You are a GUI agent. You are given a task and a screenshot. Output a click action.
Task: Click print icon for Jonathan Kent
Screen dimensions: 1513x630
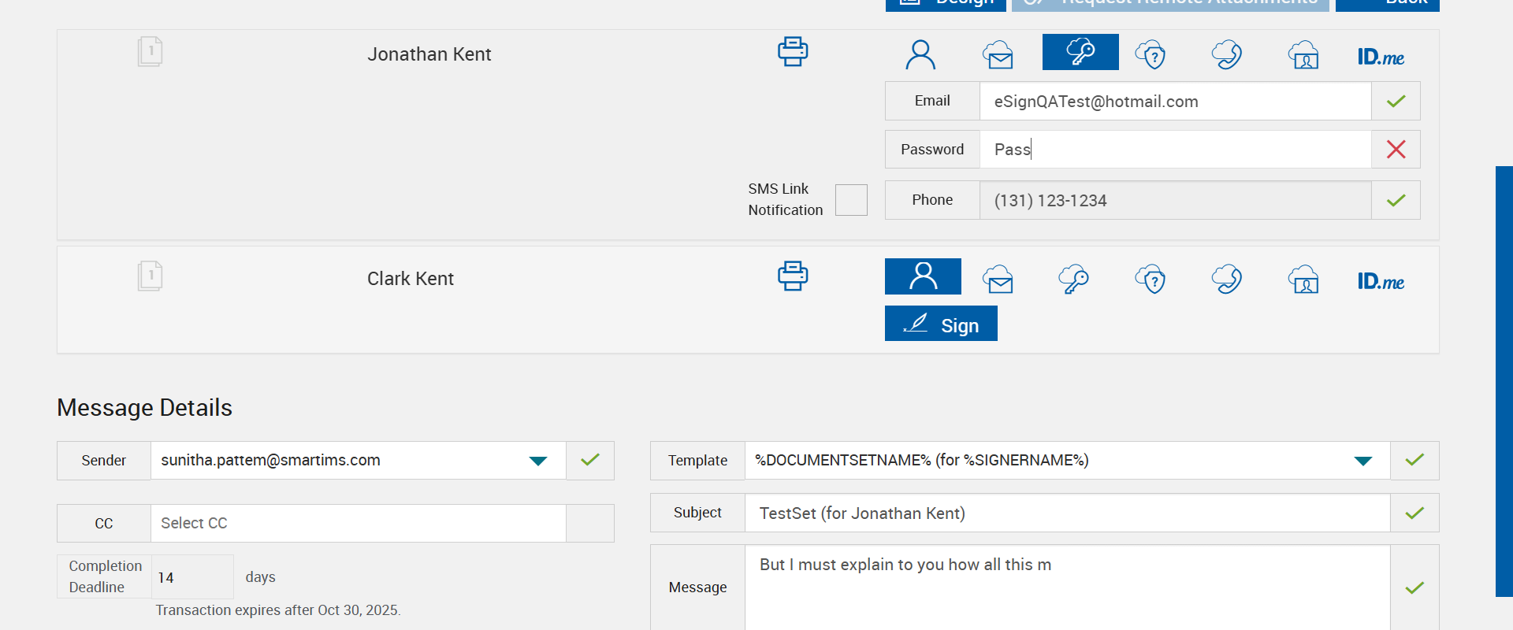pyautogui.click(x=792, y=52)
